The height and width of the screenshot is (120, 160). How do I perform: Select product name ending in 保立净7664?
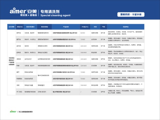coord(63,59)
